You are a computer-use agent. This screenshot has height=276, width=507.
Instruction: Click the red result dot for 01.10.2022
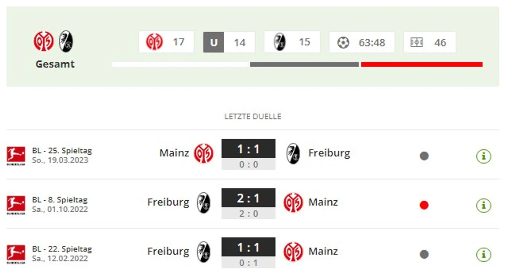pos(424,205)
